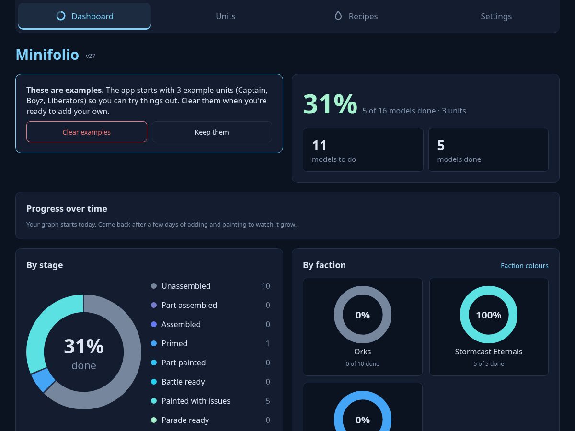Click the Keep them button
The height and width of the screenshot is (431, 575).
pos(212,132)
